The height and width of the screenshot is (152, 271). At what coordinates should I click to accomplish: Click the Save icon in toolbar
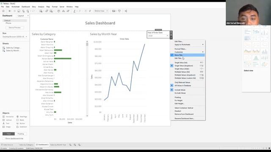(19, 11)
